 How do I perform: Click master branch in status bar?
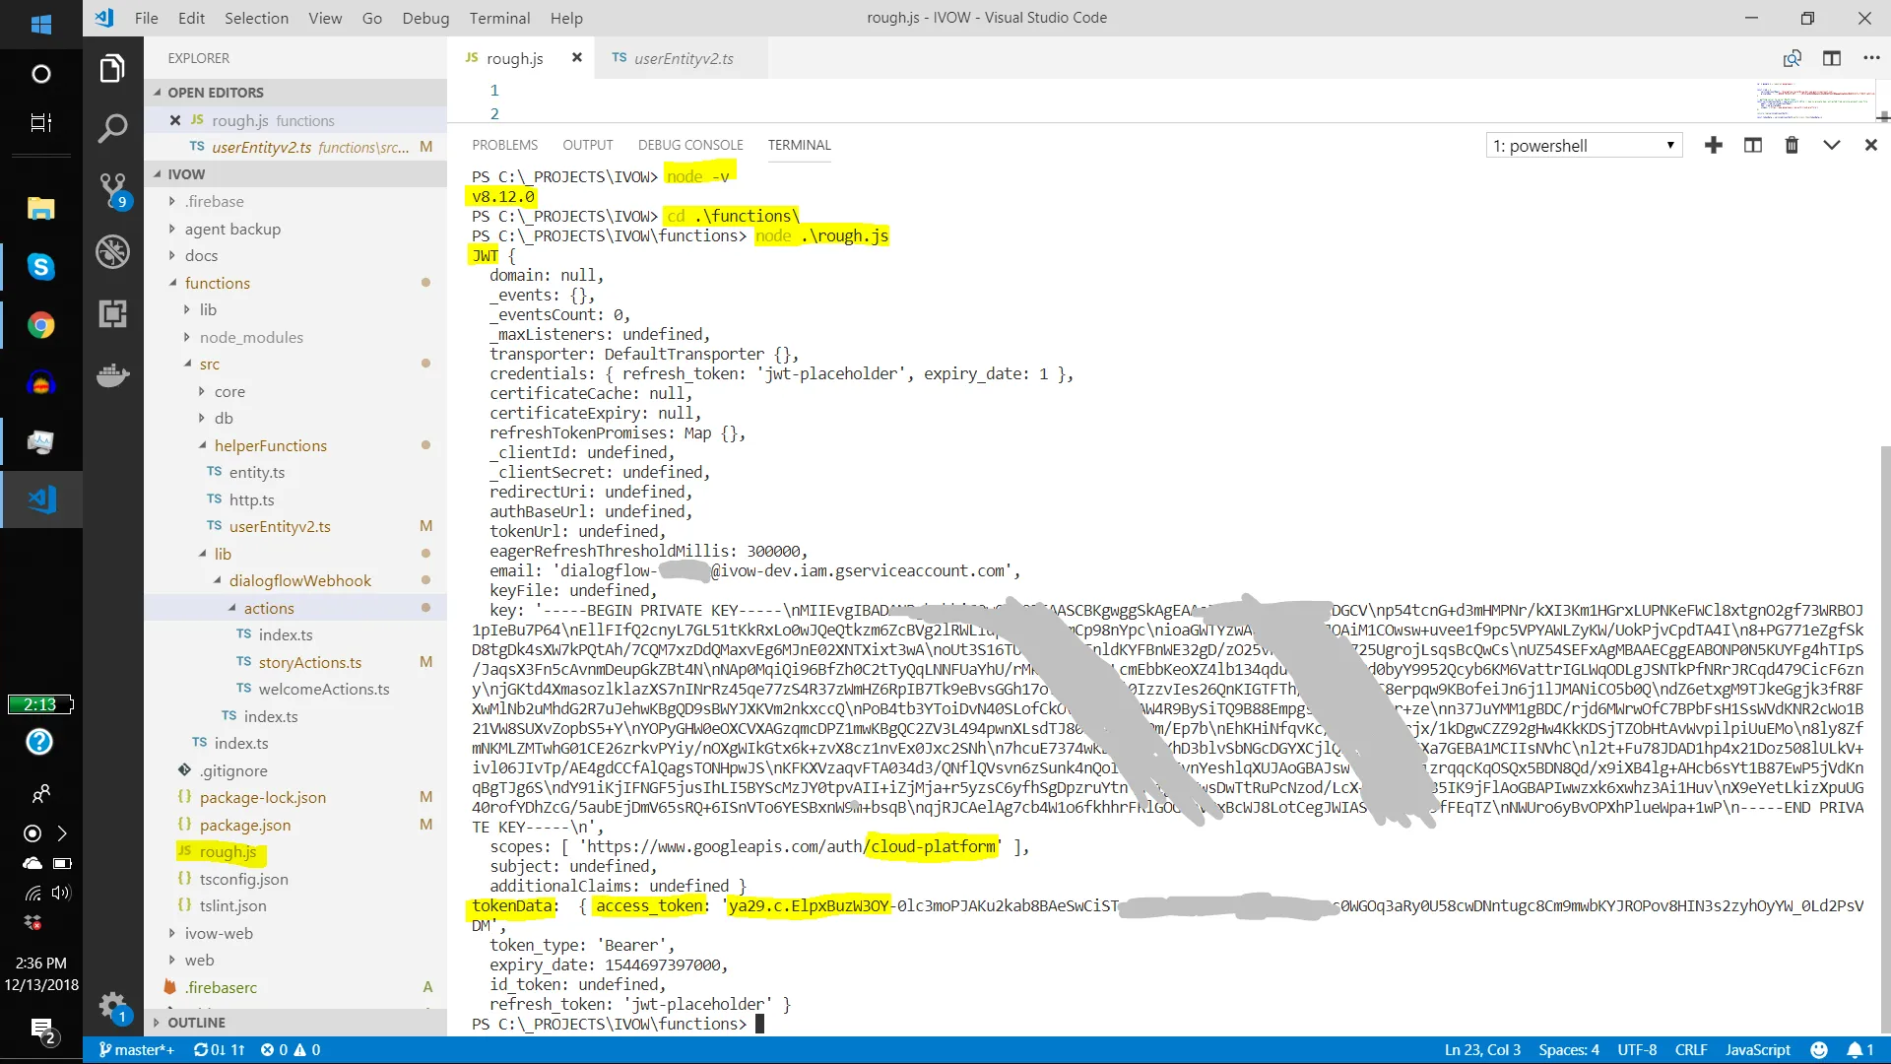pos(136,1049)
